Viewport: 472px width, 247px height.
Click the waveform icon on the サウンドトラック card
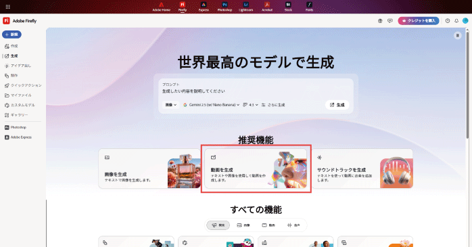[319, 157]
